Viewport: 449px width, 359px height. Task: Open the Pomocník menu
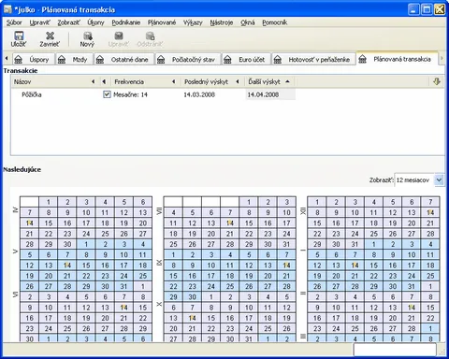275,22
